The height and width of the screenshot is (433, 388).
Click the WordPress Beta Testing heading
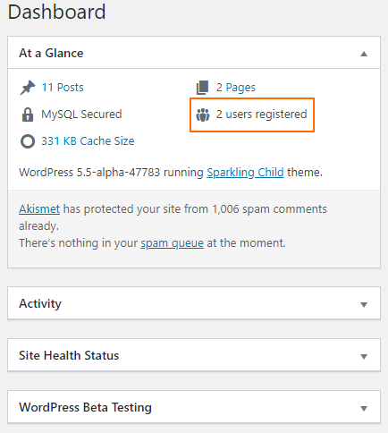[x=85, y=407]
